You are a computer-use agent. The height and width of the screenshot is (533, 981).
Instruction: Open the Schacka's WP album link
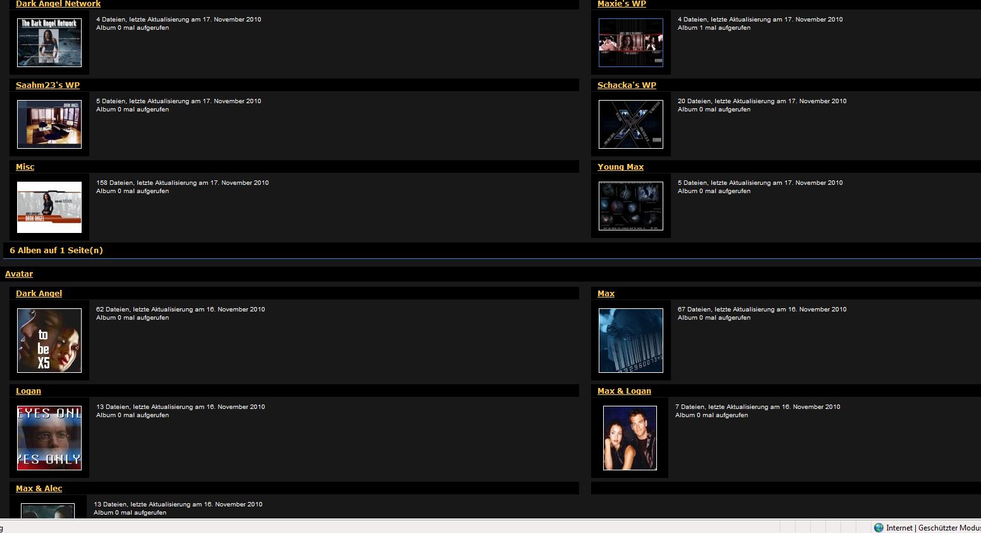pos(627,85)
